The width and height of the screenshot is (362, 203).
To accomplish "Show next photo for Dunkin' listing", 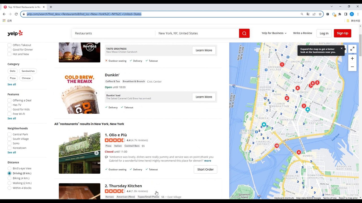I will tap(96, 93).
